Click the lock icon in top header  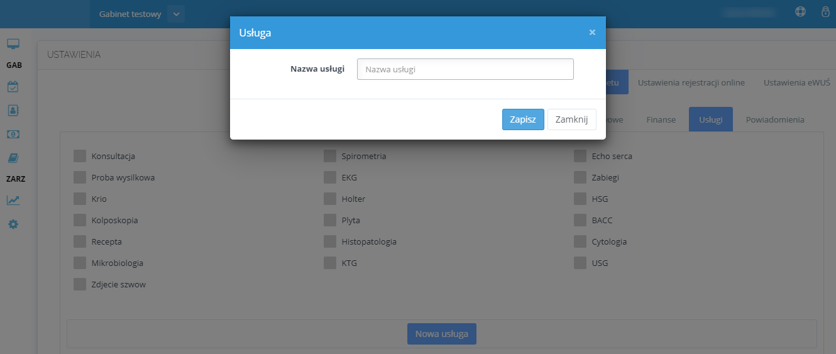825,11
